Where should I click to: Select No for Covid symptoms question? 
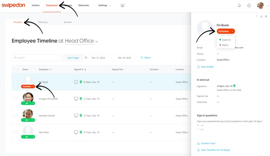(198, 129)
